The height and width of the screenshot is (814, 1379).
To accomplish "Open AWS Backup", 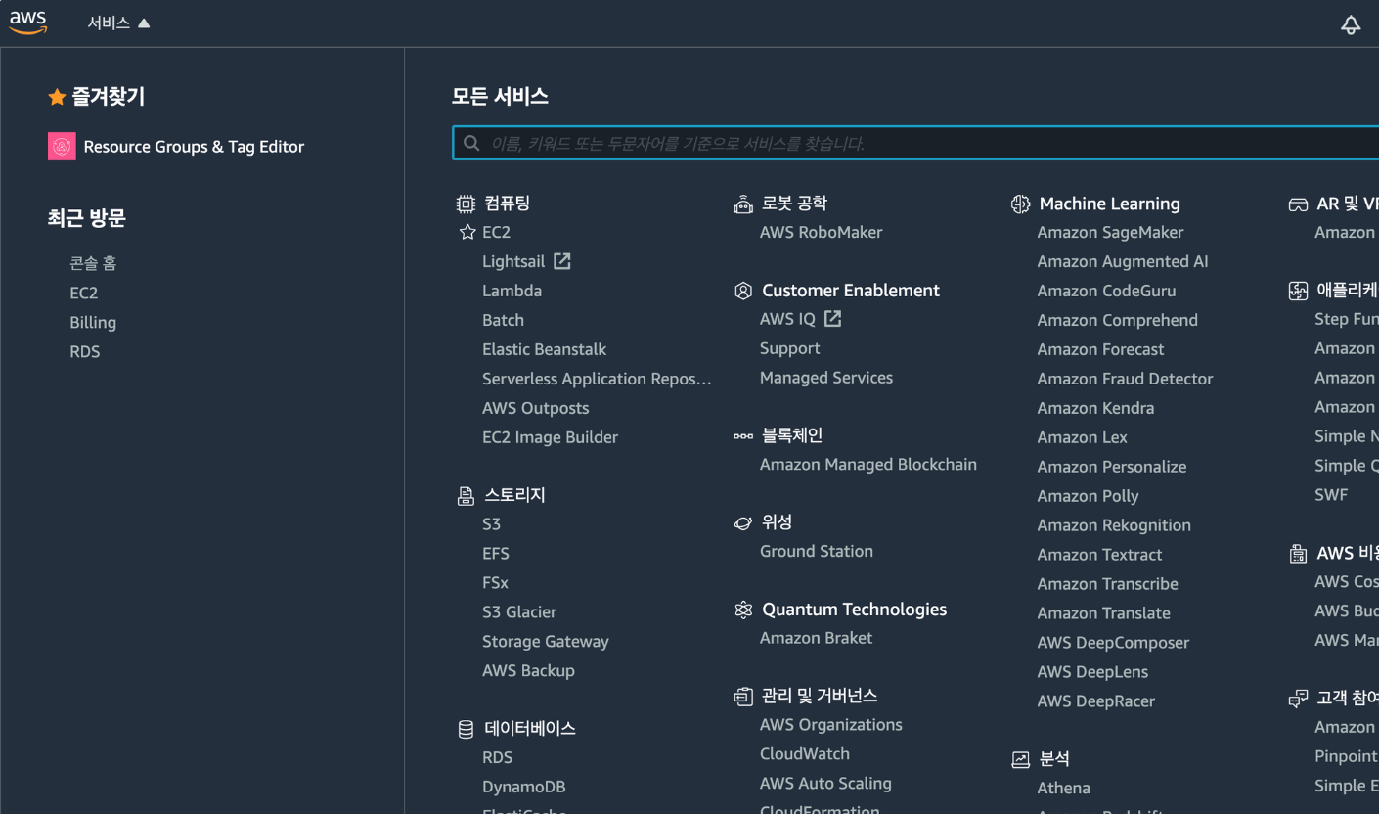I will tap(528, 671).
